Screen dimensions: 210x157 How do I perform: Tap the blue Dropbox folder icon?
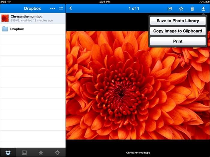5,29
